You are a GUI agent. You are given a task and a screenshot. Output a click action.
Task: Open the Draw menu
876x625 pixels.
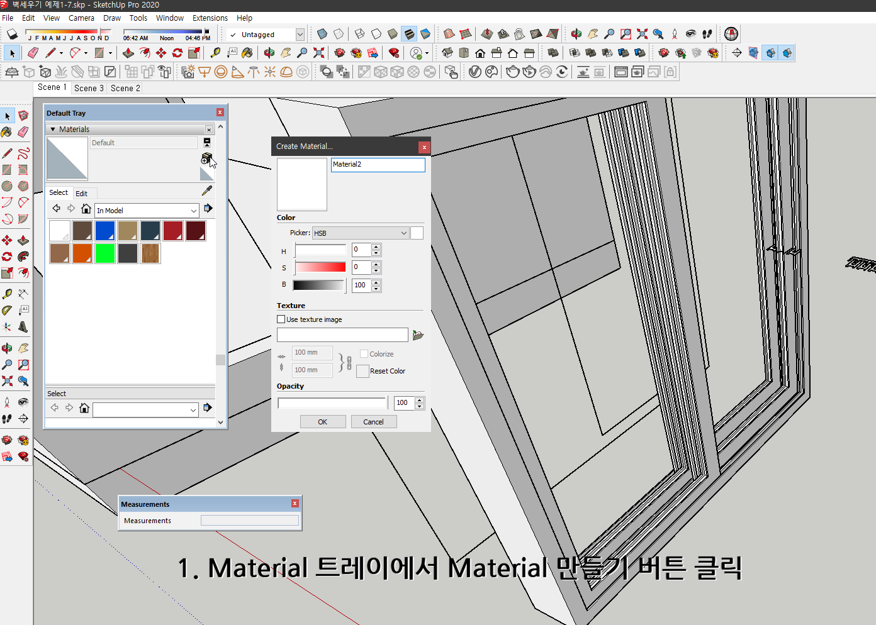112,18
